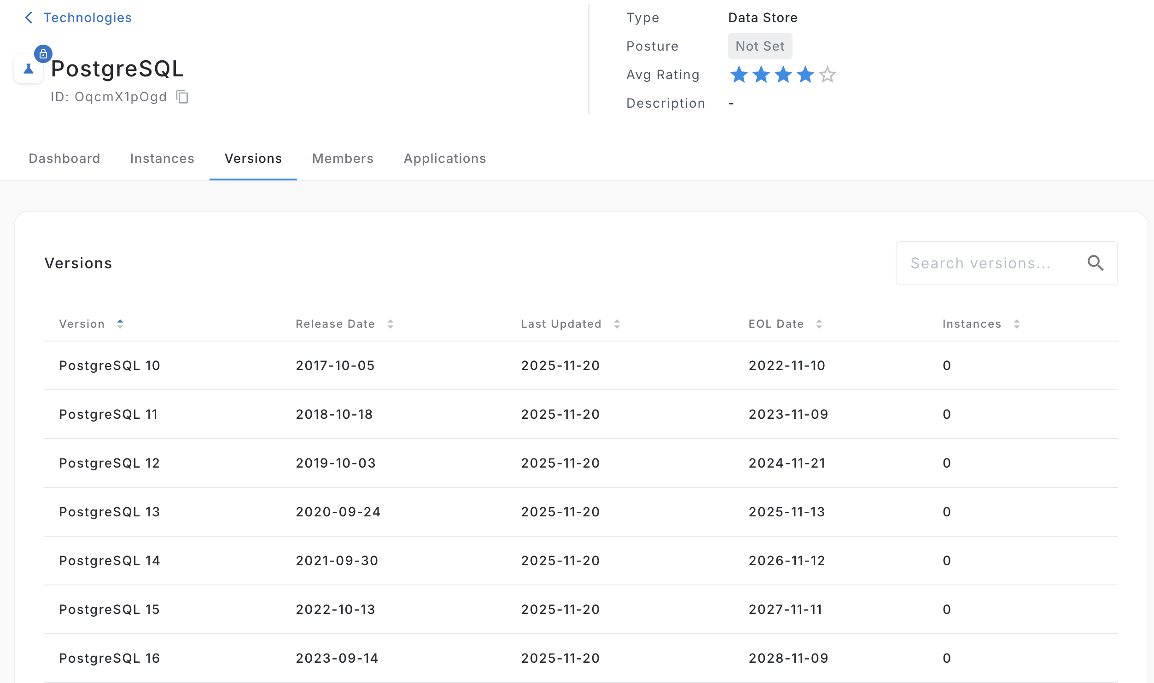Click the blue lock badge icon

pos(43,54)
